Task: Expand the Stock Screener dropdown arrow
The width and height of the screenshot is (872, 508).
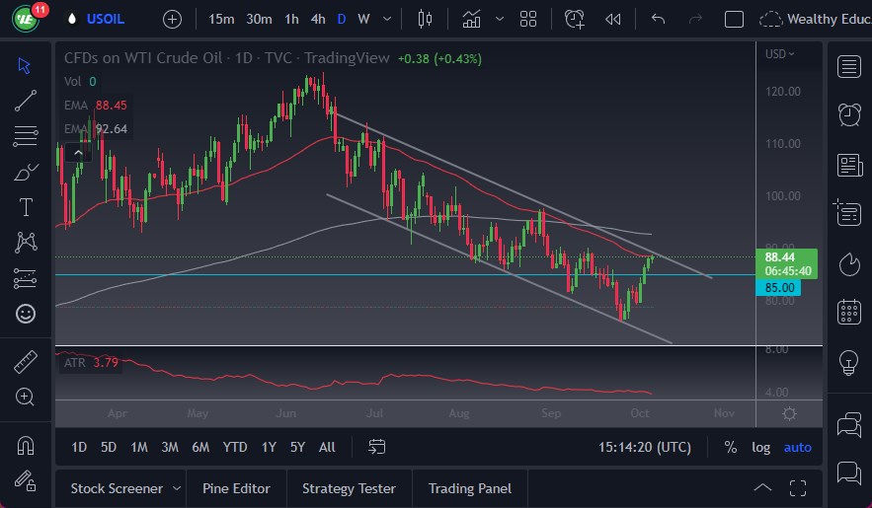Action: click(176, 488)
